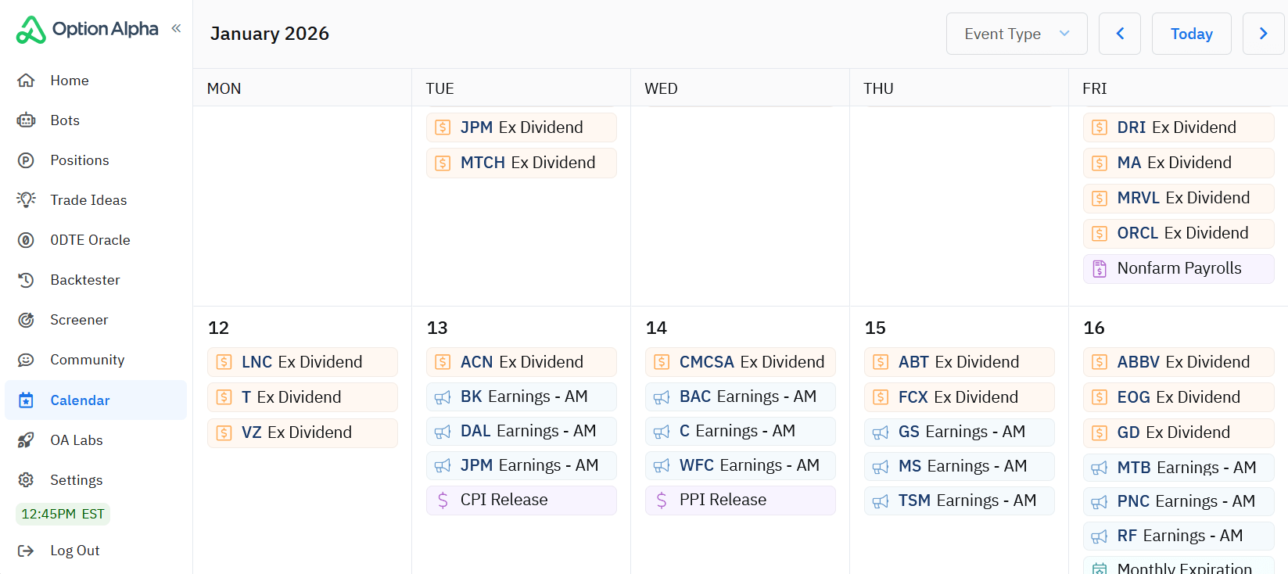The width and height of the screenshot is (1288, 574).
Task: Select ORCL Ex Dividend event
Action: click(x=1179, y=233)
